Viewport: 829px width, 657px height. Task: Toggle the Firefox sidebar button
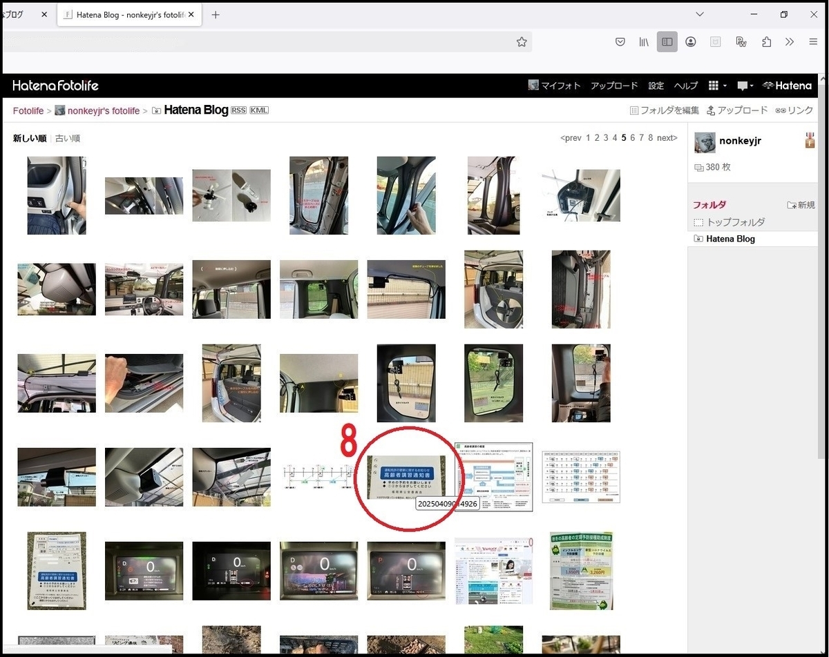(x=667, y=42)
